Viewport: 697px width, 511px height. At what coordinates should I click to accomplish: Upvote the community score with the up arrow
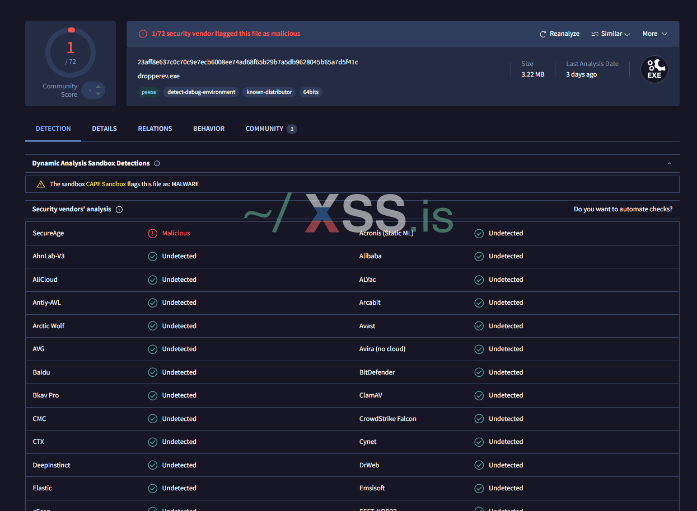tap(98, 87)
